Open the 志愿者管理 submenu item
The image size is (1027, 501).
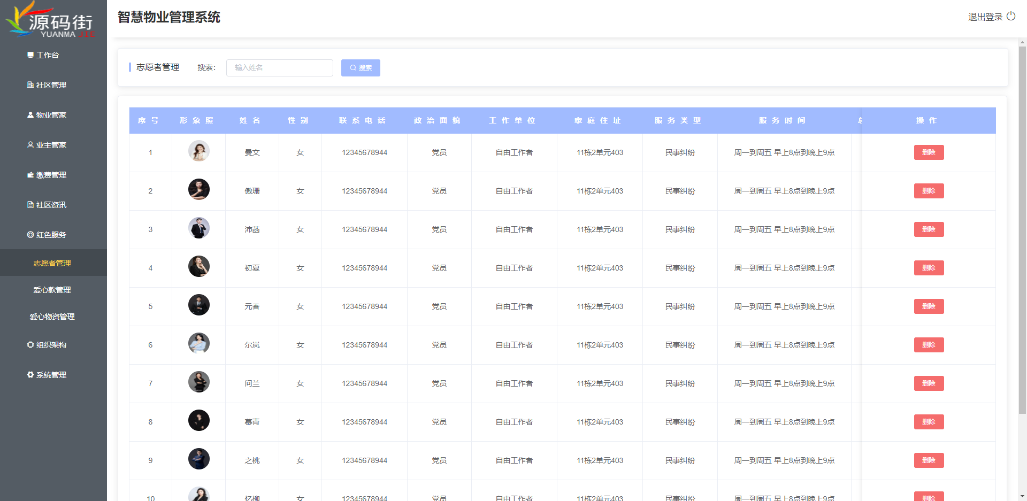52,263
